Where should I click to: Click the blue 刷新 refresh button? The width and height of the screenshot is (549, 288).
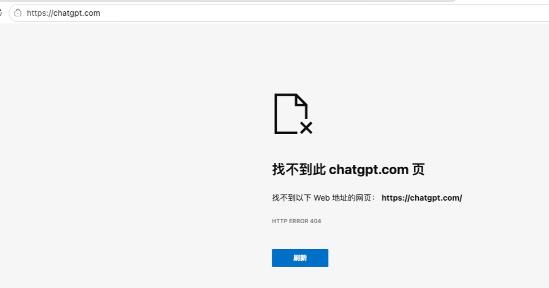300,258
